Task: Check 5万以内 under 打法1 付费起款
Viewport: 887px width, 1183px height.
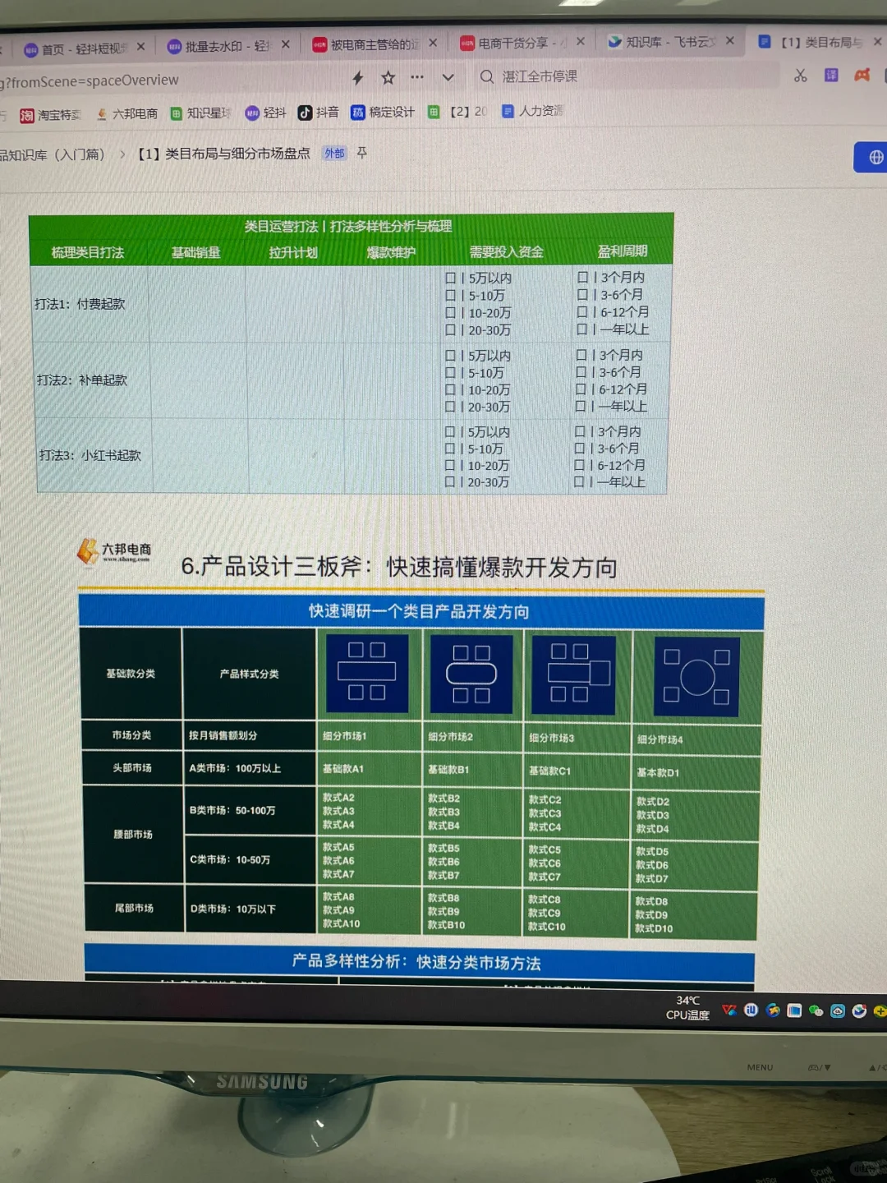Action: coord(451,278)
